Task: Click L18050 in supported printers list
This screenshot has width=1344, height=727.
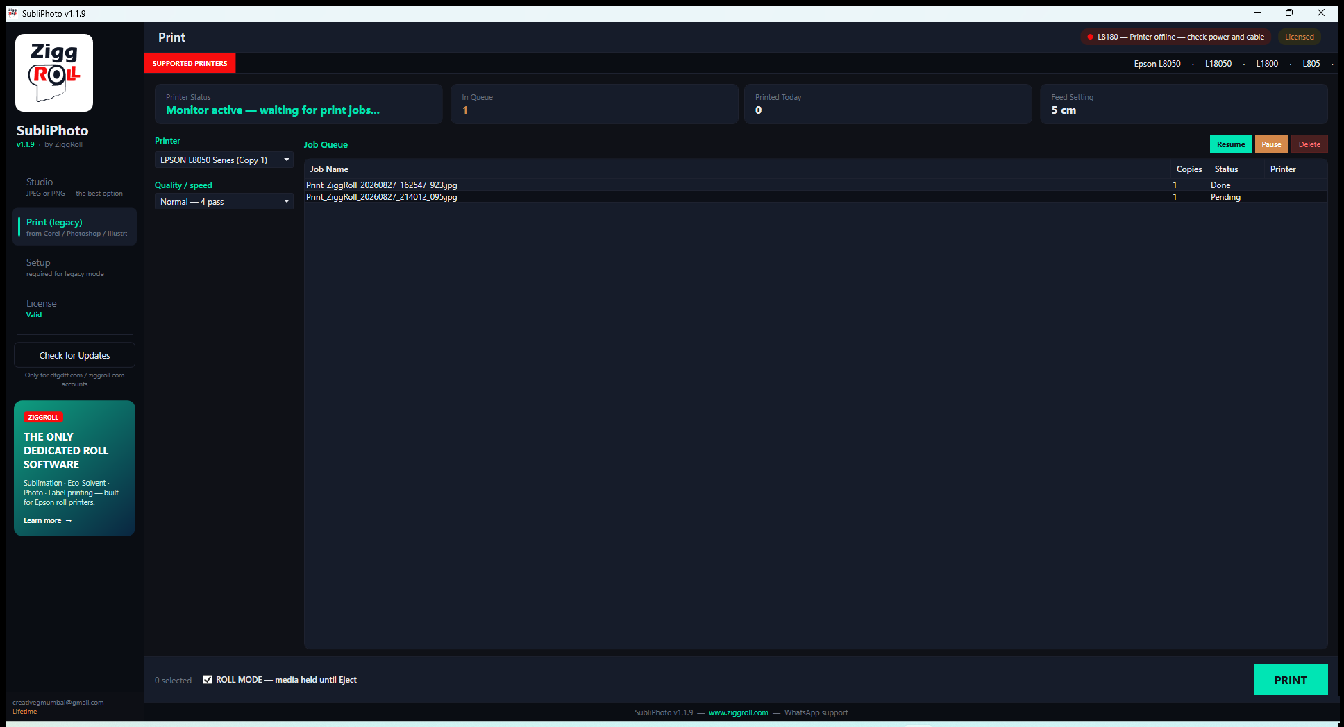Action: click(x=1218, y=64)
